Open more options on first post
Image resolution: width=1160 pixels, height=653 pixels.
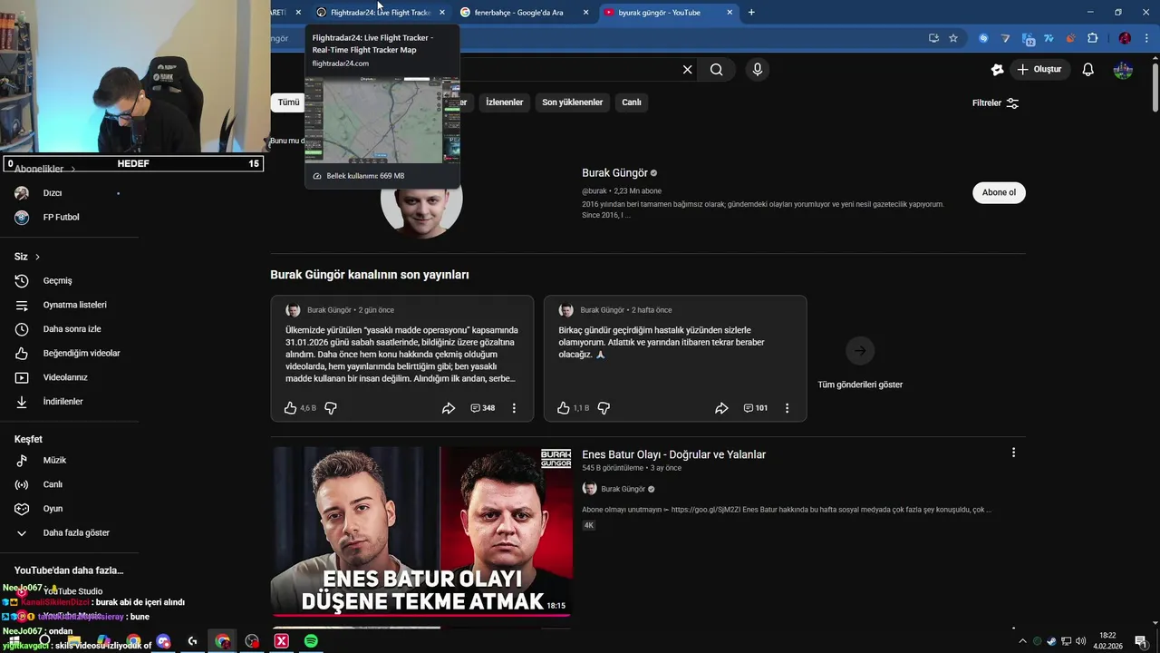514,408
